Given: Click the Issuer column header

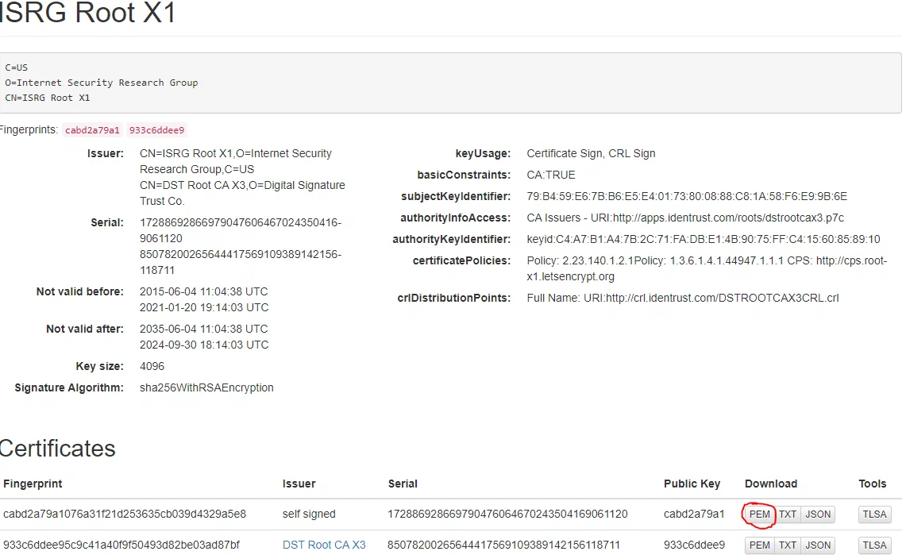Looking at the screenshot, I should click(299, 484).
